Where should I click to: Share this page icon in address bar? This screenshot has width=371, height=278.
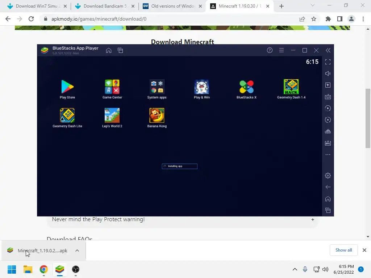pos(302,19)
